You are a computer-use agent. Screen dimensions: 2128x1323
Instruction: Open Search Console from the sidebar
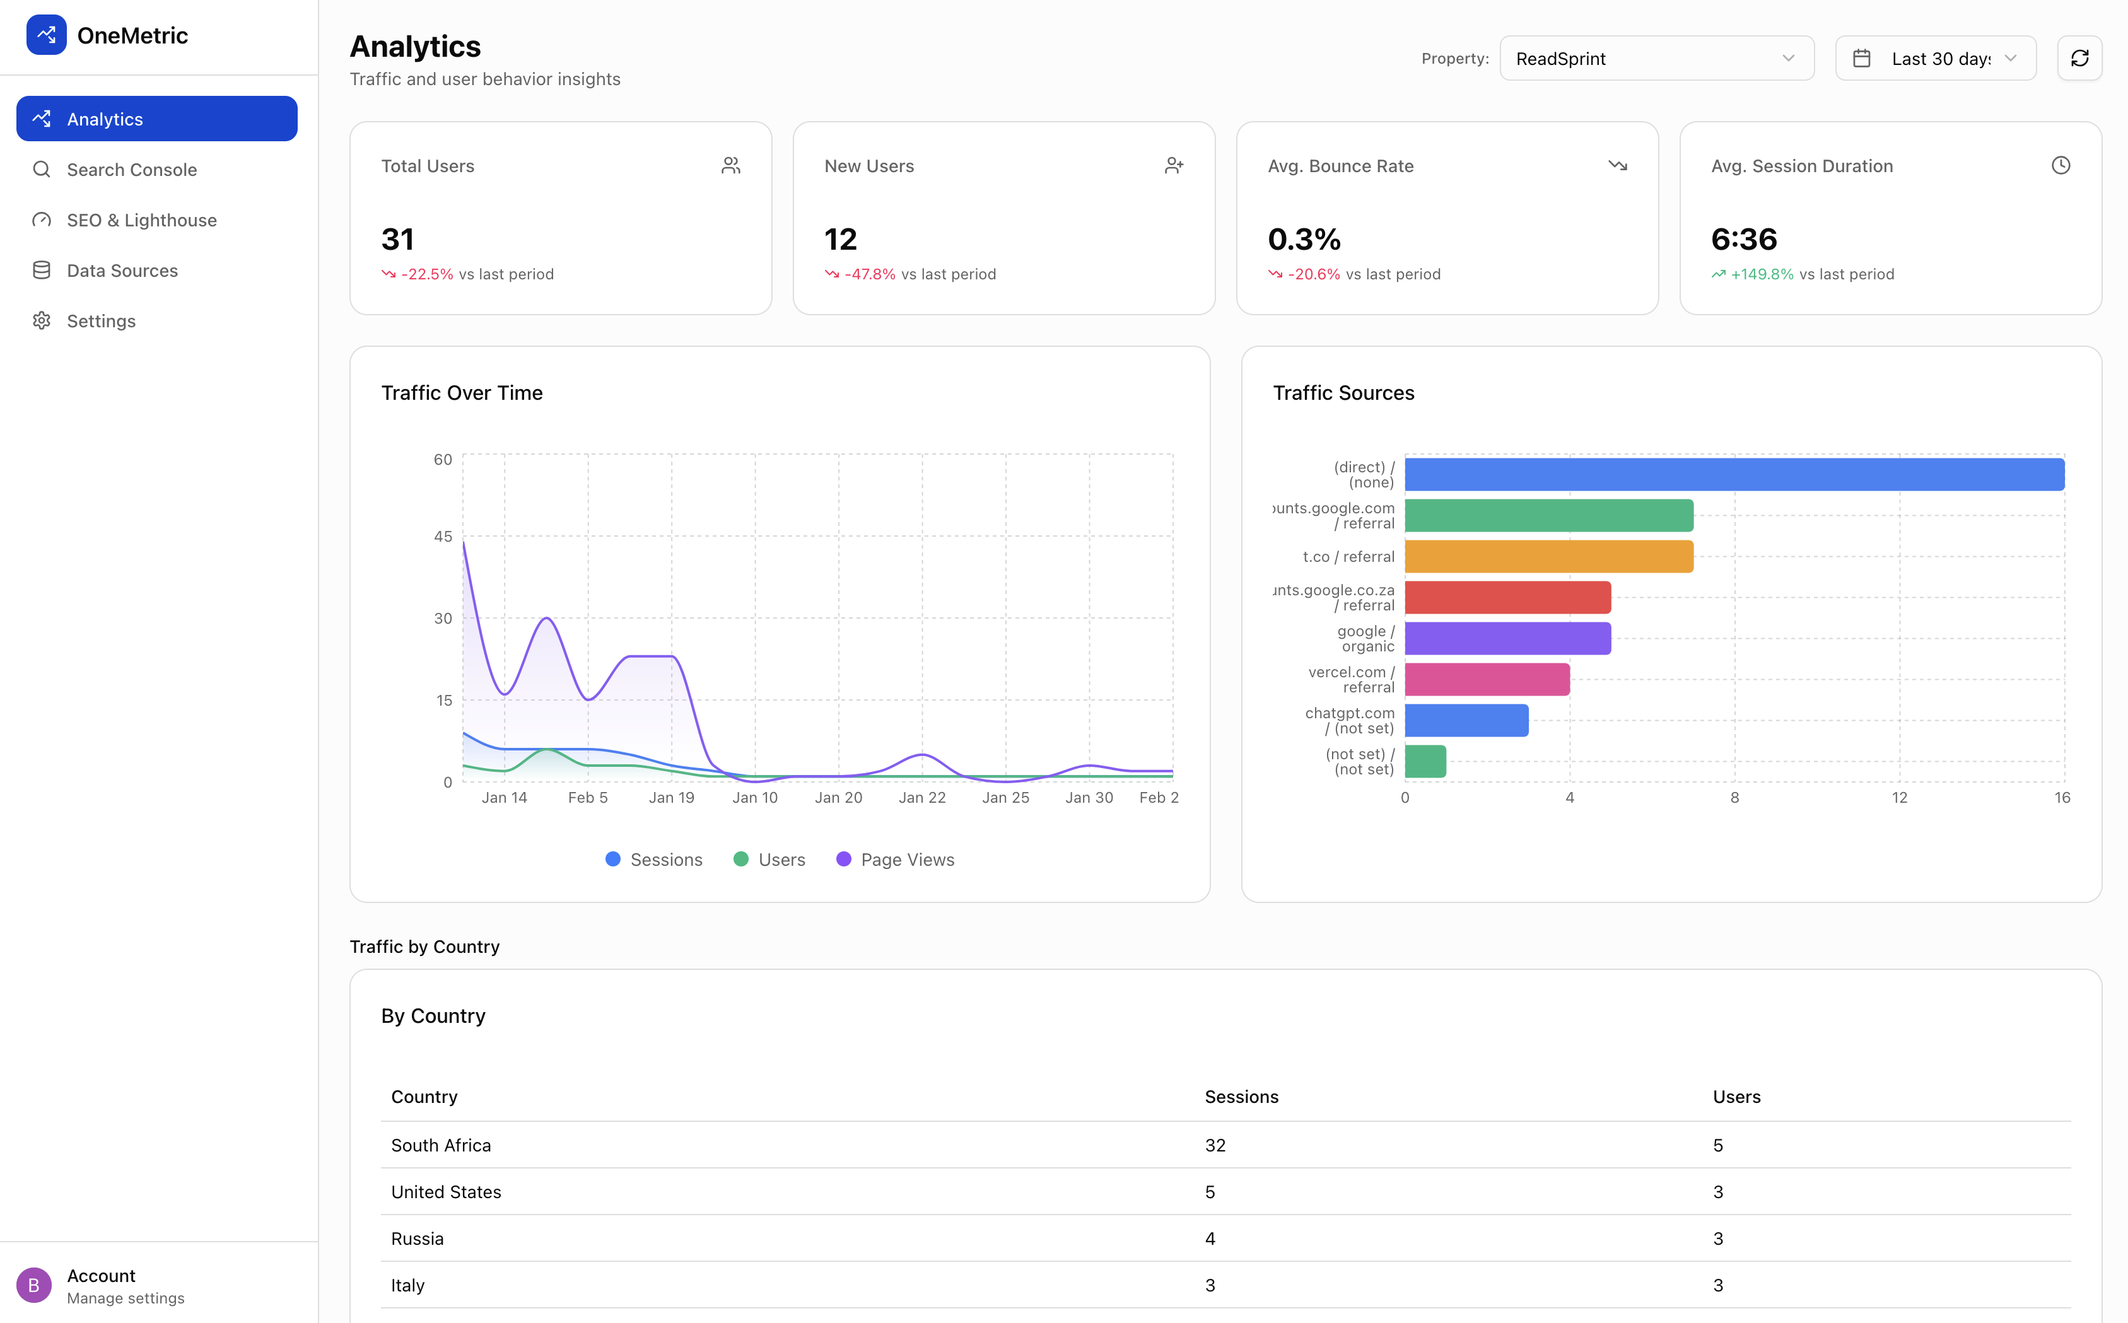click(131, 169)
